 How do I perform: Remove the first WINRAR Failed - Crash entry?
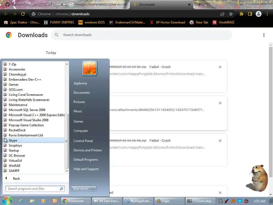(220, 67)
